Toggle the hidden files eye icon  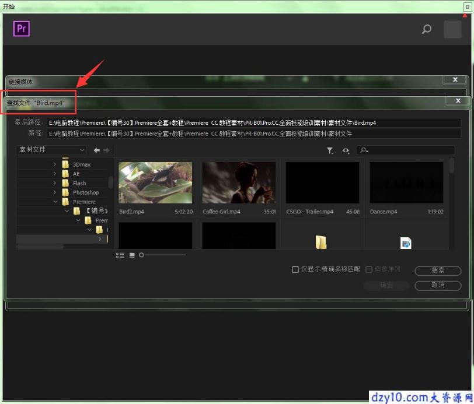coord(346,150)
